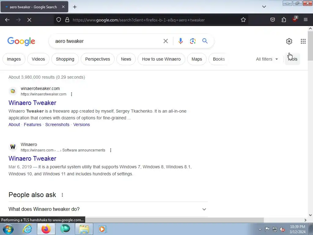
Task: Start voice search with the microphone icon
Action: tap(180, 41)
